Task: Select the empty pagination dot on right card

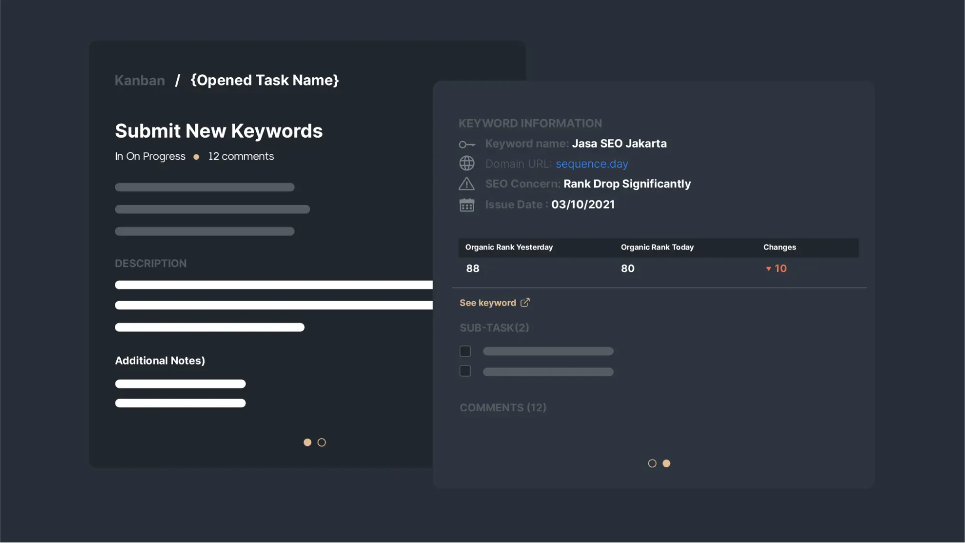Action: 652,463
